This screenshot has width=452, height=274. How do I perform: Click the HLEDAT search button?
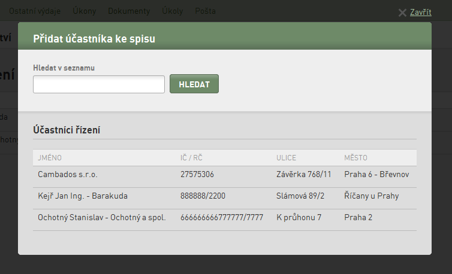pos(194,84)
